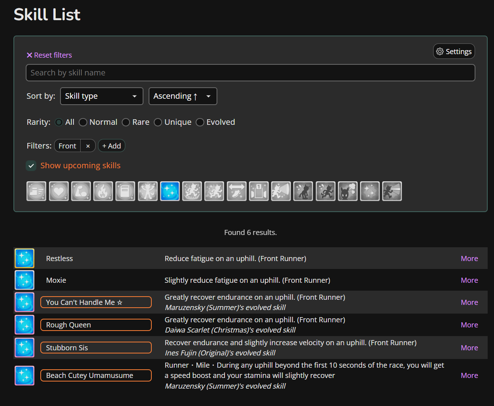
Task: Select the standing horse-girl with sparkles icon
Action: click(x=148, y=191)
